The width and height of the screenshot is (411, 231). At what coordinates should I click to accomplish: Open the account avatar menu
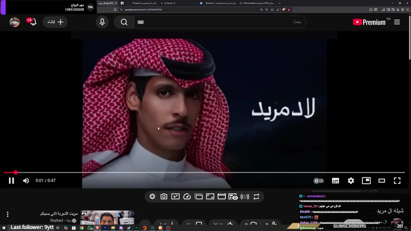click(x=15, y=22)
